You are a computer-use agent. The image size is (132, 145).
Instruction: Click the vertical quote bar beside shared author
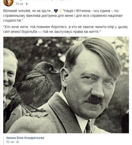tap(4, 140)
